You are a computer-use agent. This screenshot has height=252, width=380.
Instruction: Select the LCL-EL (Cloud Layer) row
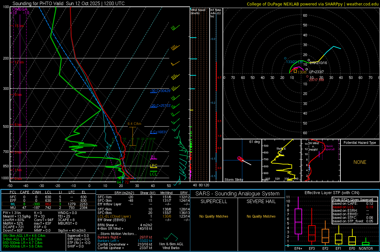click(x=144, y=216)
